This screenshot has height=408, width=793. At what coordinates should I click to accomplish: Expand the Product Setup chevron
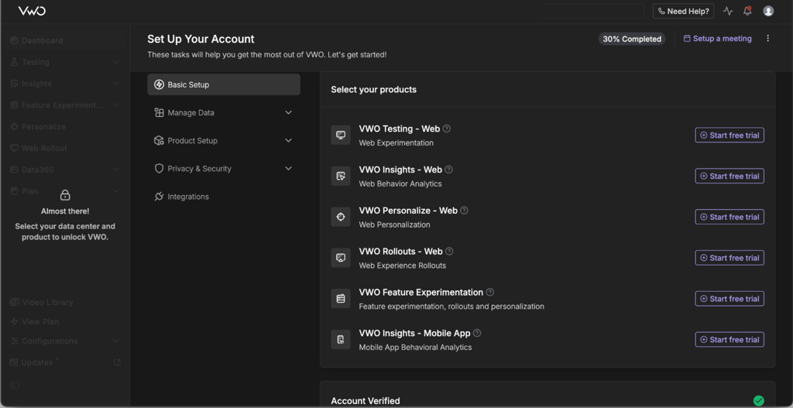click(288, 141)
